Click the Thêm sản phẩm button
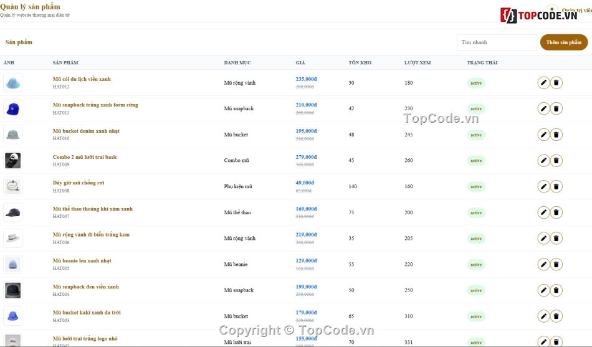The width and height of the screenshot is (592, 347). pos(564,42)
